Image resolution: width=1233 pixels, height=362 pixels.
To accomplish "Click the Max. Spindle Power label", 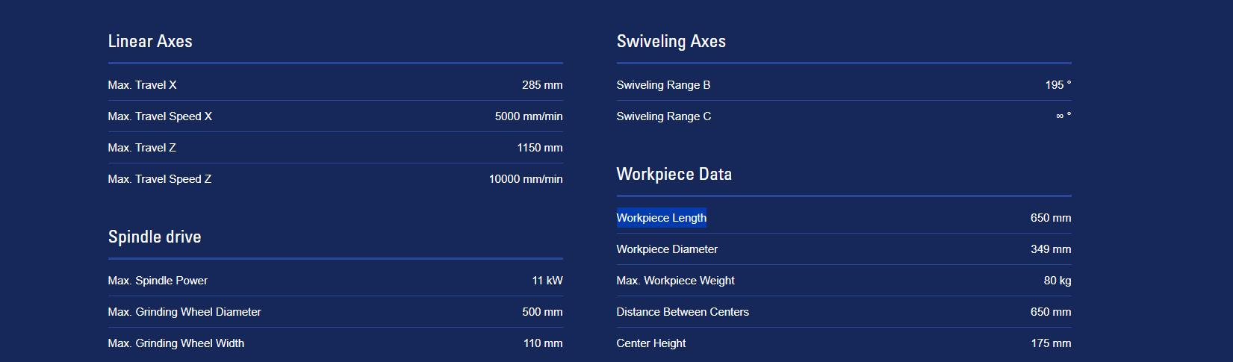I will click(158, 281).
